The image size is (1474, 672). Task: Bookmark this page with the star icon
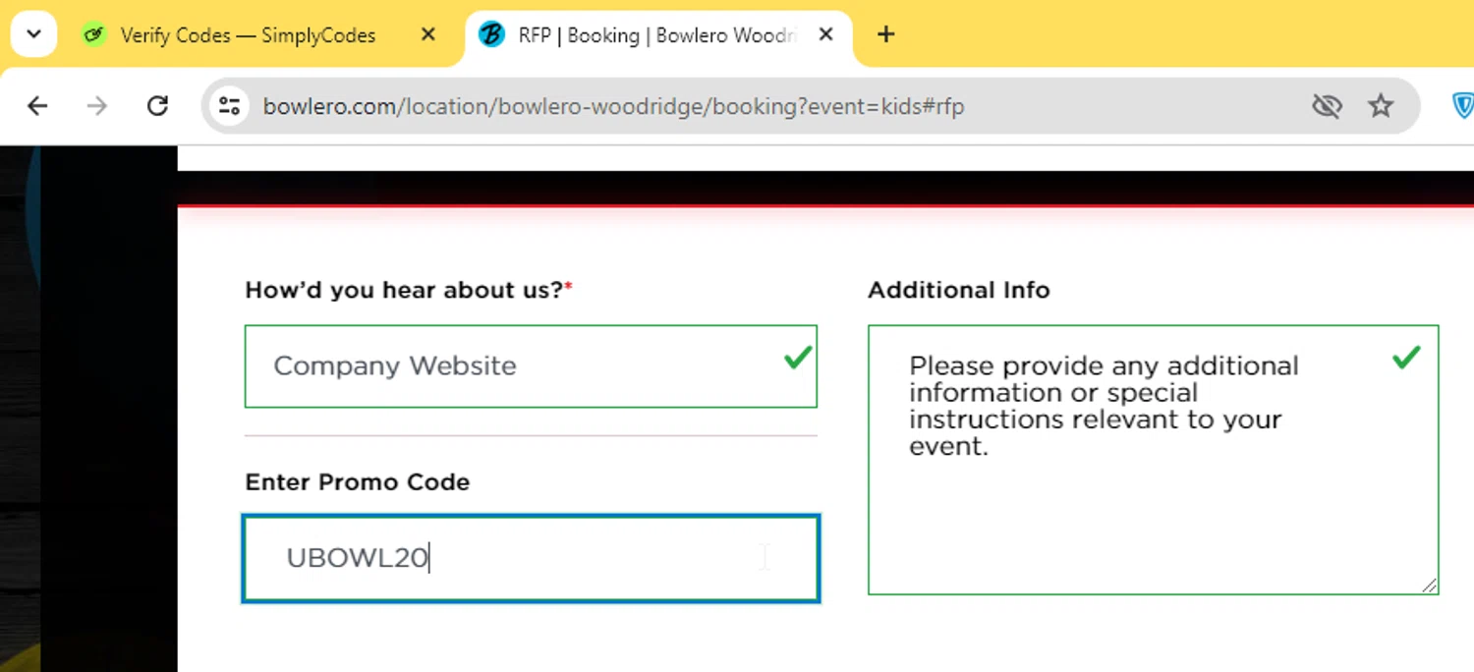pos(1381,106)
